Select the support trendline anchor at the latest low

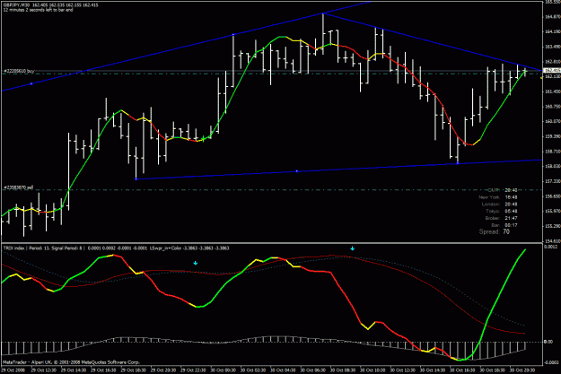tap(458, 163)
